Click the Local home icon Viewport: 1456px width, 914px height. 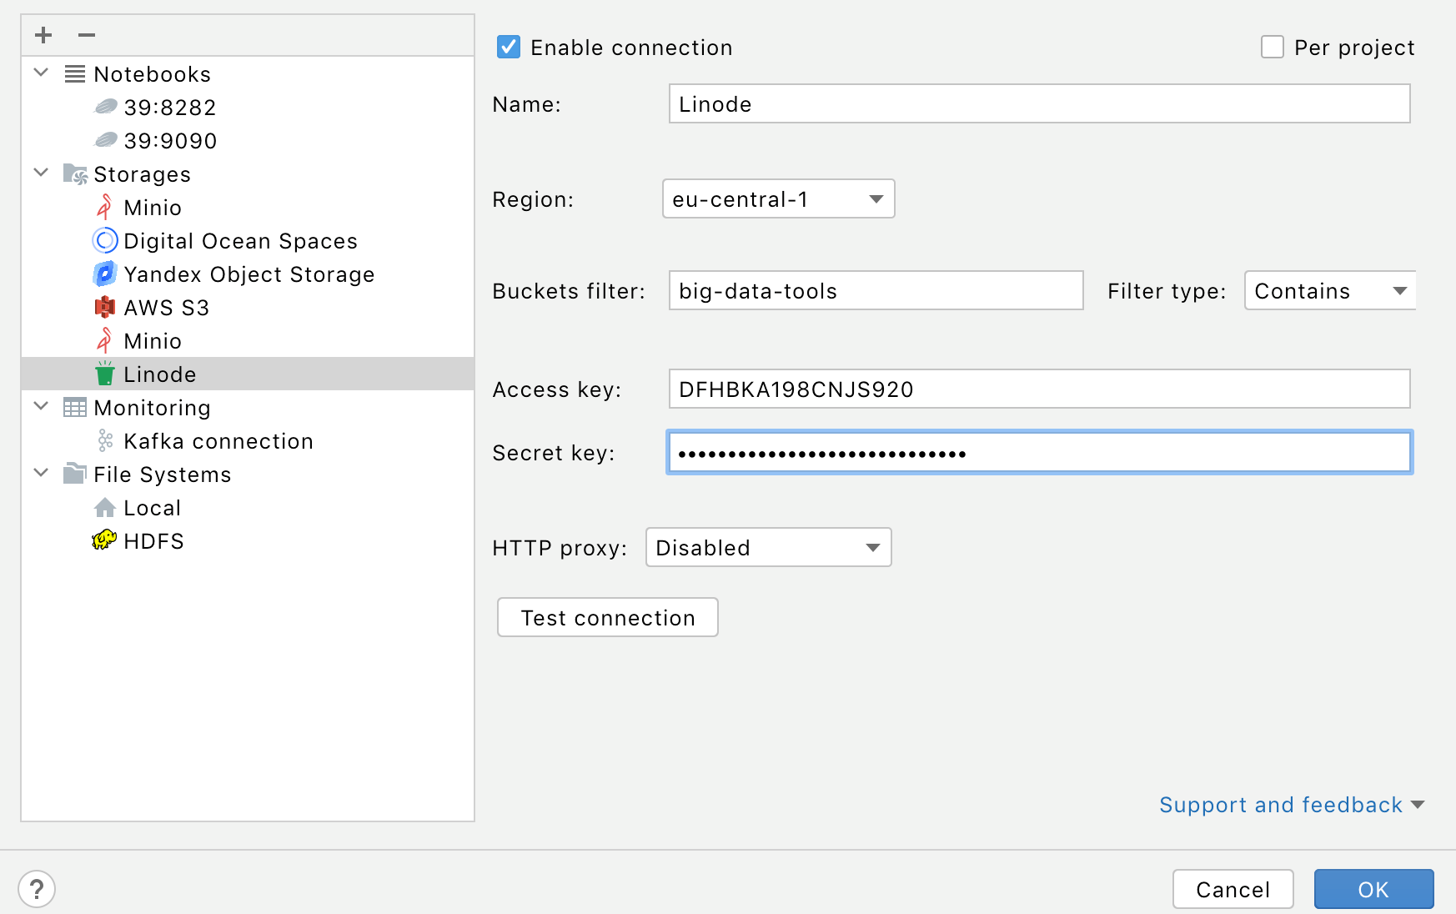[105, 507]
